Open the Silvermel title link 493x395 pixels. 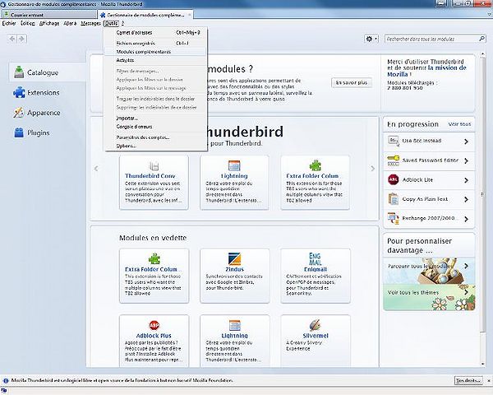pyautogui.click(x=315, y=336)
